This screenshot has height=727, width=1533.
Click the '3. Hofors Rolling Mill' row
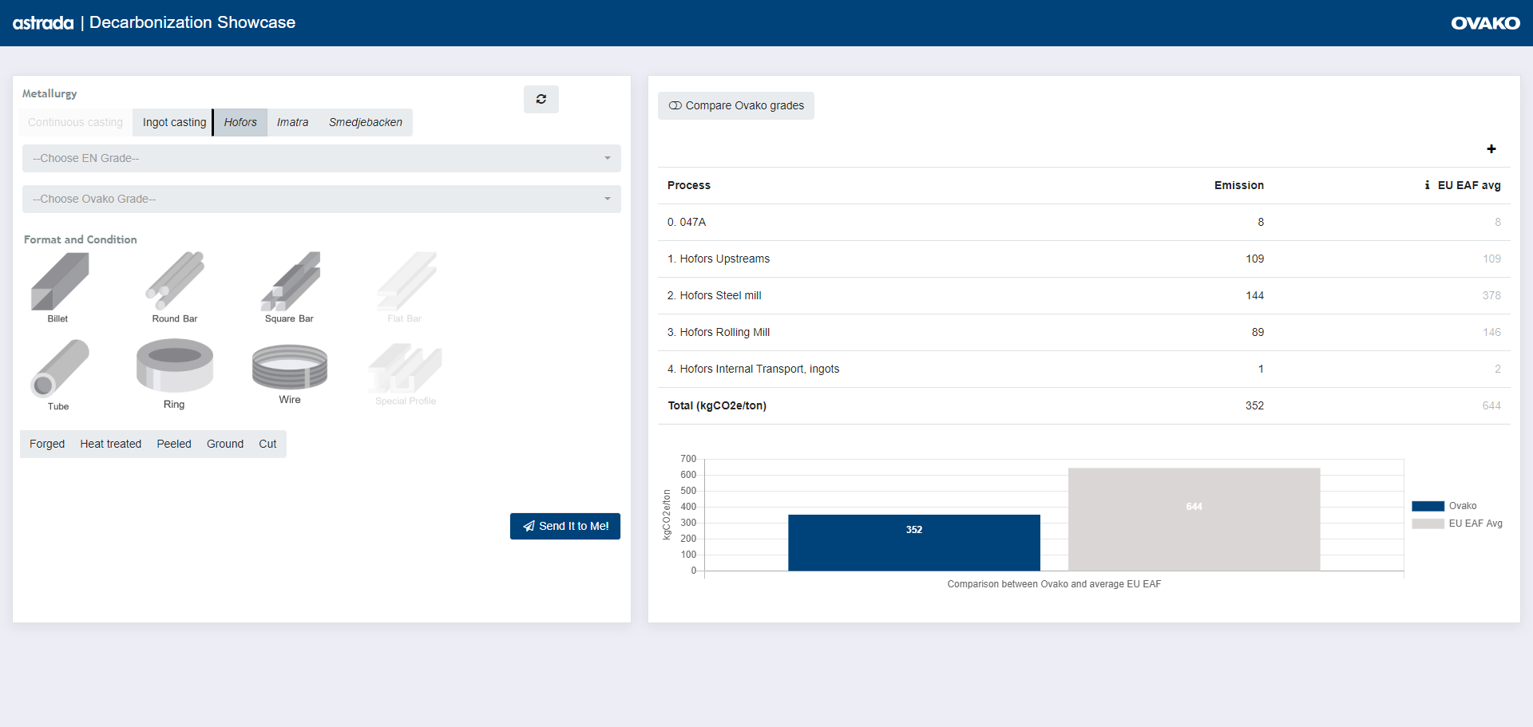(x=1084, y=332)
